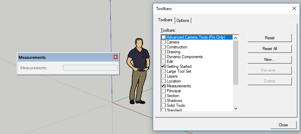Select 'Getting Started' text in list
Image resolution: width=301 pixels, height=134 pixels.
[179, 66]
